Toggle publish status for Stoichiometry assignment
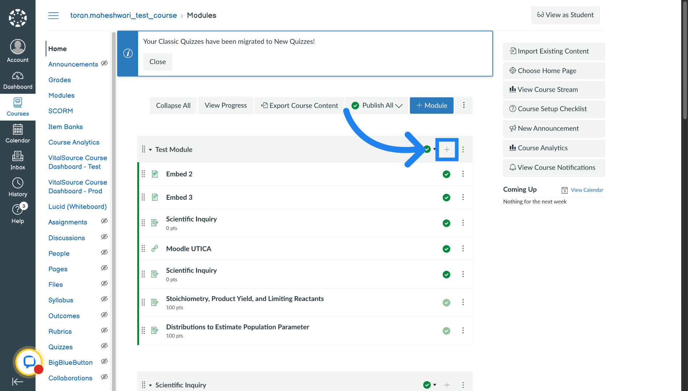 point(446,302)
